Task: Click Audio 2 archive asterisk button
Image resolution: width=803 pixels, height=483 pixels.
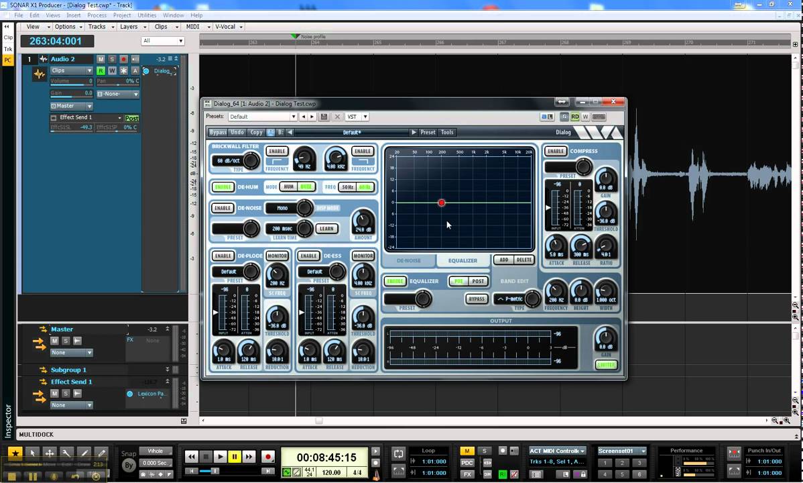Action: (123, 70)
